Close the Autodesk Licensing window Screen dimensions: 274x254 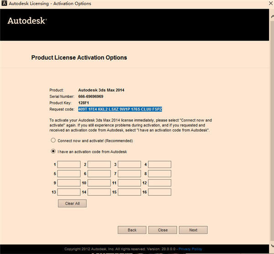click(x=271, y=3)
